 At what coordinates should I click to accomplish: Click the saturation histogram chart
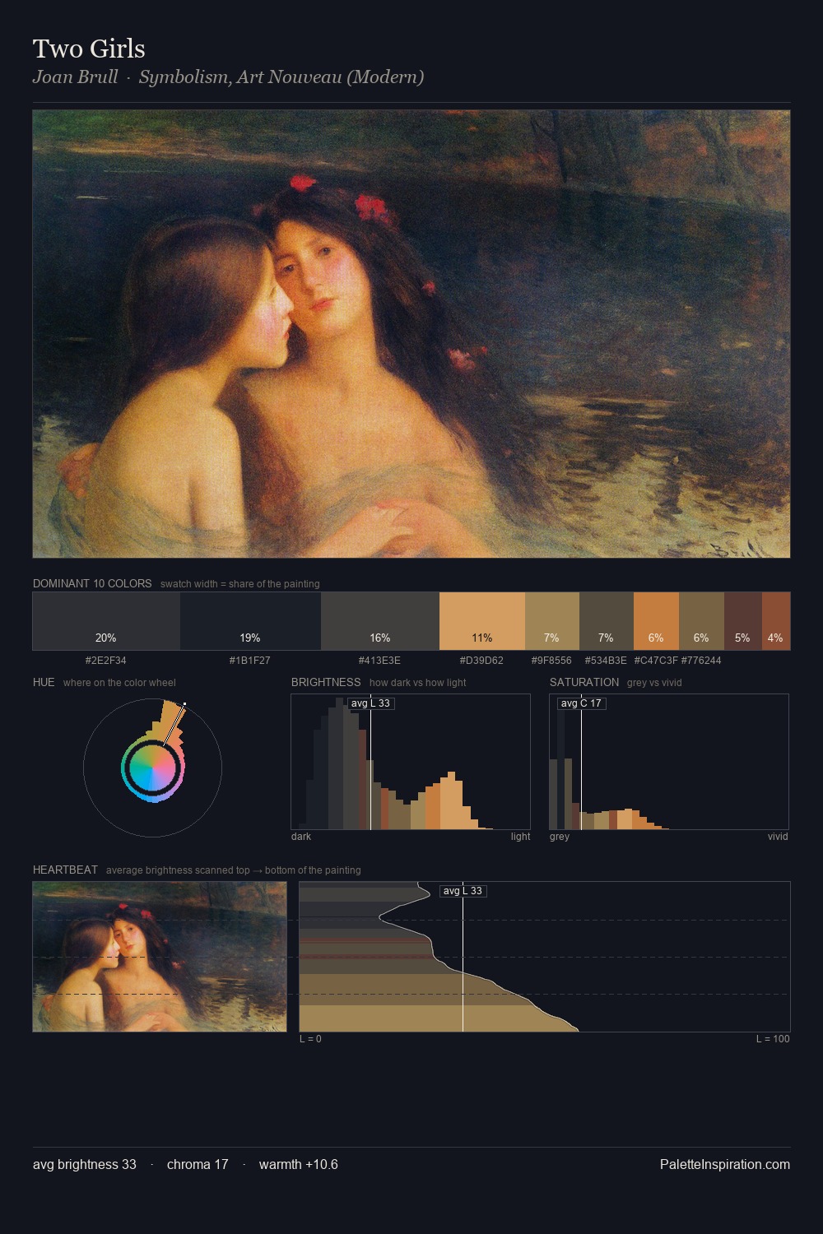coord(669,762)
